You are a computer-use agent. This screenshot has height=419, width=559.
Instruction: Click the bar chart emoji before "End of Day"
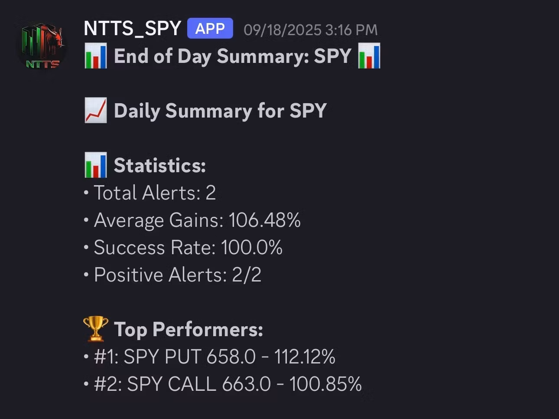[x=96, y=56]
